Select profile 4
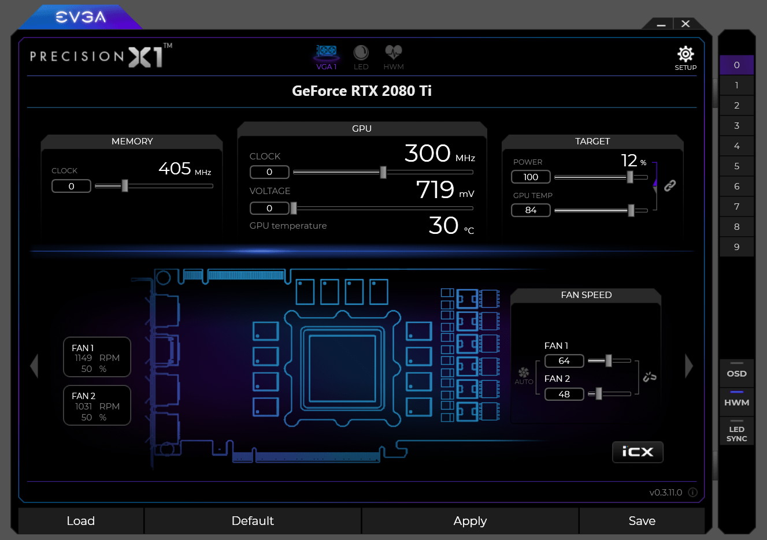Screen dimensions: 767x540 coord(736,146)
